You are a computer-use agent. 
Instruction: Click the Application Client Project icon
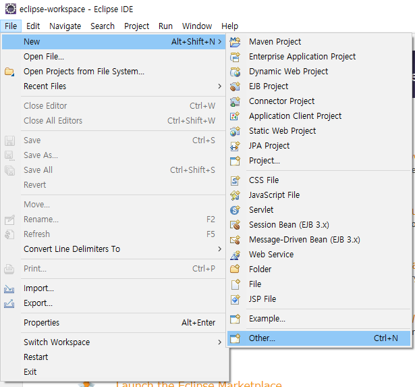(235, 116)
